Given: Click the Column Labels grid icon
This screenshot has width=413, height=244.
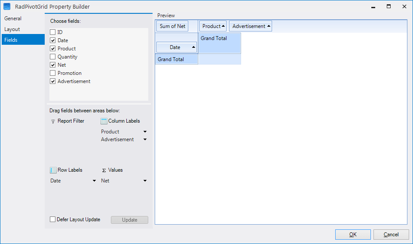Looking at the screenshot, I should pos(104,121).
